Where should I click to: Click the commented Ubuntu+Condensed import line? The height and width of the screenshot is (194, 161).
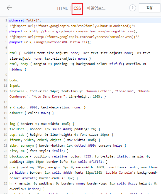[x=72, y=26]
